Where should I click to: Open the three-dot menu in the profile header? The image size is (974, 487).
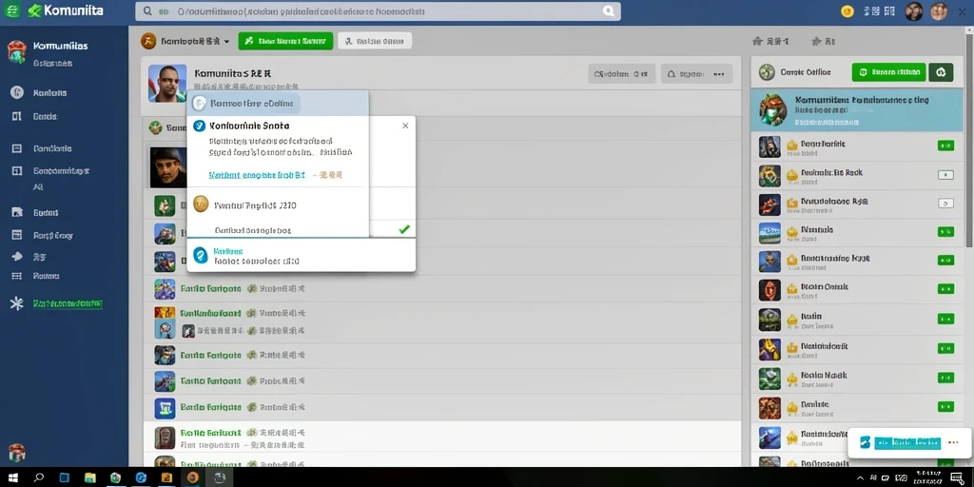[719, 74]
